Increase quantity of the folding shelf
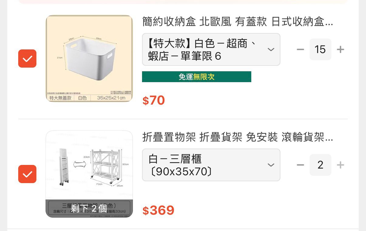Screen dimensions: 366x231 (x=341, y=165)
